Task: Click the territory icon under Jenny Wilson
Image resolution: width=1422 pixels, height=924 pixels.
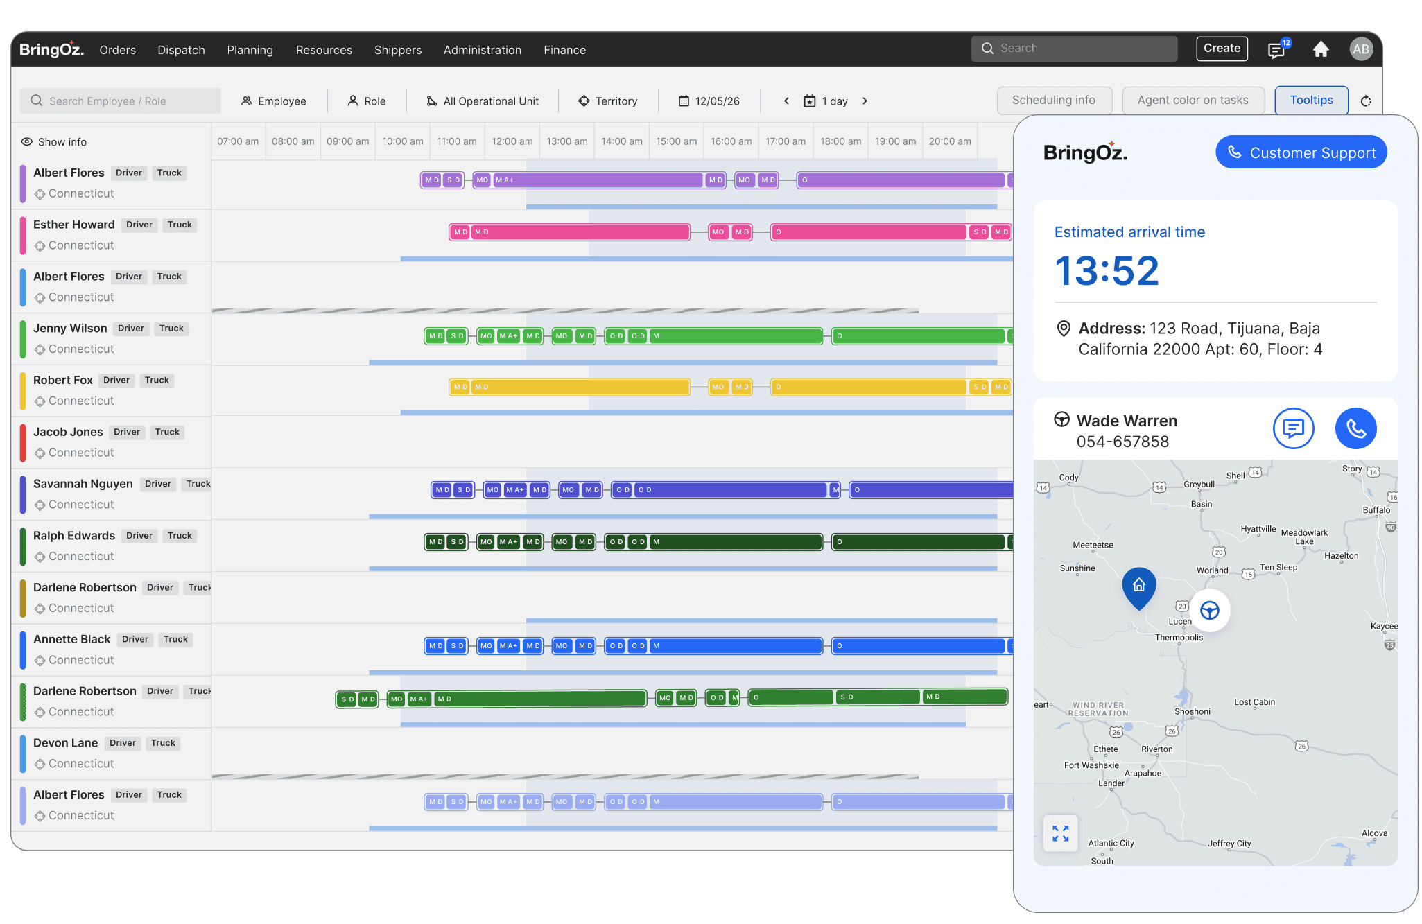Action: (x=40, y=349)
